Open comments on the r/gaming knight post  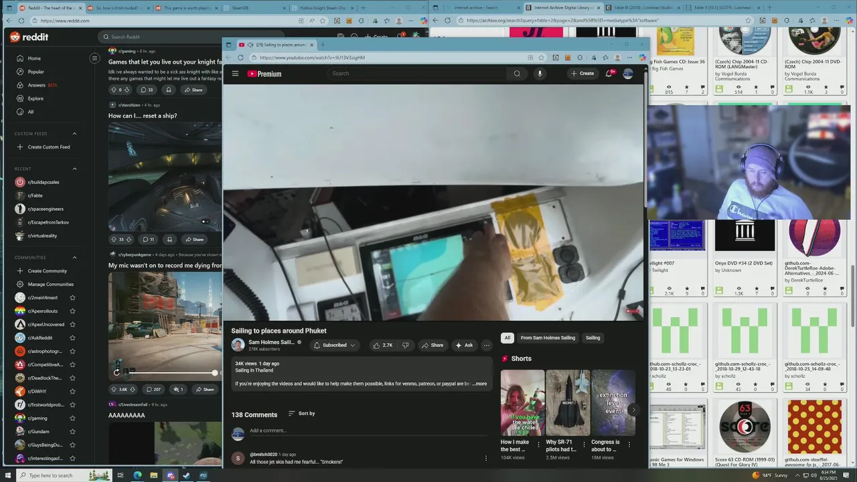(x=147, y=90)
